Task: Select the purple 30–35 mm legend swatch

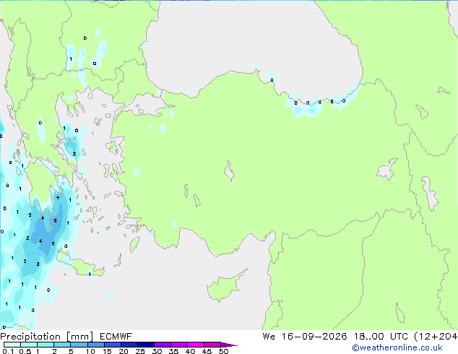Action: [x=163, y=345]
